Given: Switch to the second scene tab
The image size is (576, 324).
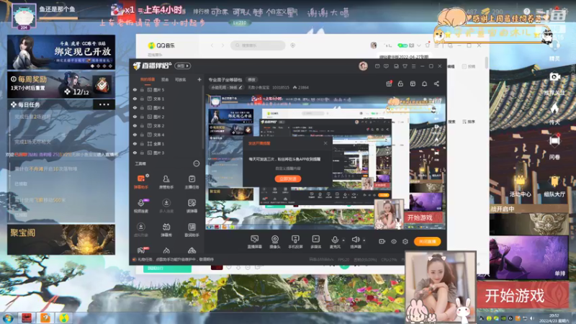Looking at the screenshot, I should (x=165, y=79).
